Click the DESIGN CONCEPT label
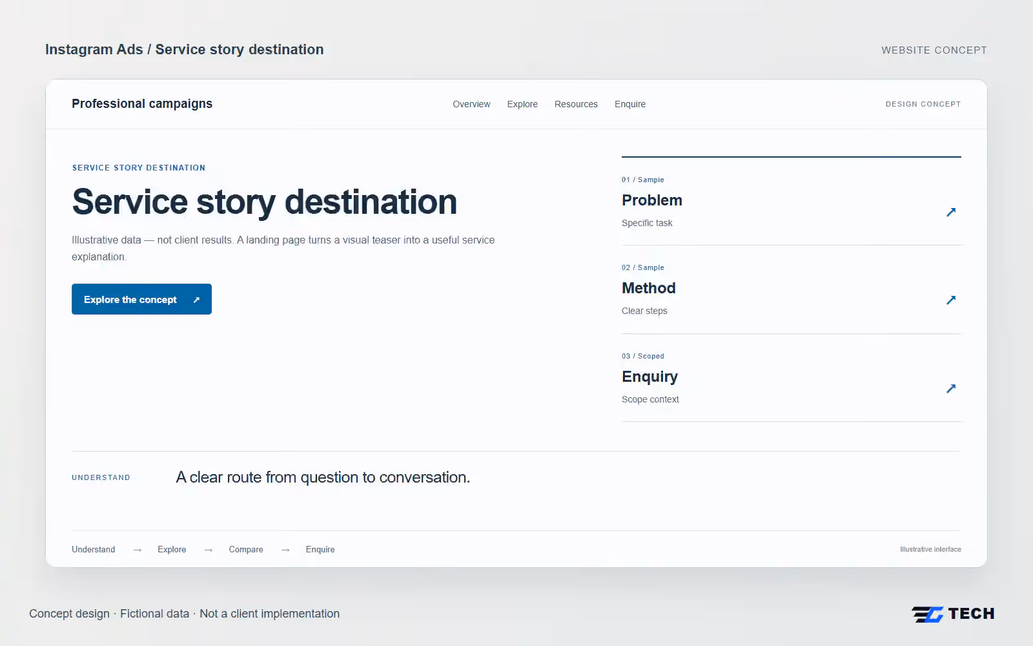Screen dimensions: 1033x646 [x=923, y=104]
